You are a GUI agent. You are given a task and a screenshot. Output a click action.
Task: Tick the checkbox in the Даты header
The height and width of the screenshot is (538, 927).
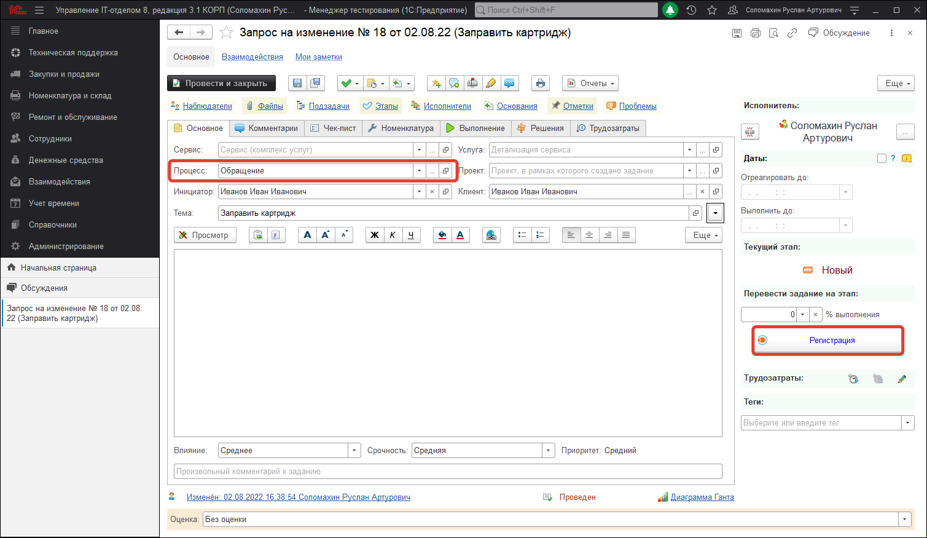(x=882, y=159)
